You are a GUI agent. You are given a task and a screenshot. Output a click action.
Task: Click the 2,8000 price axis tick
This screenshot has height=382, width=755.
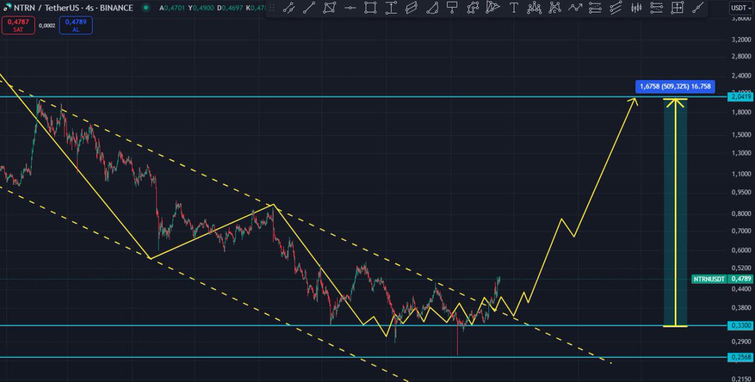[x=741, y=57]
